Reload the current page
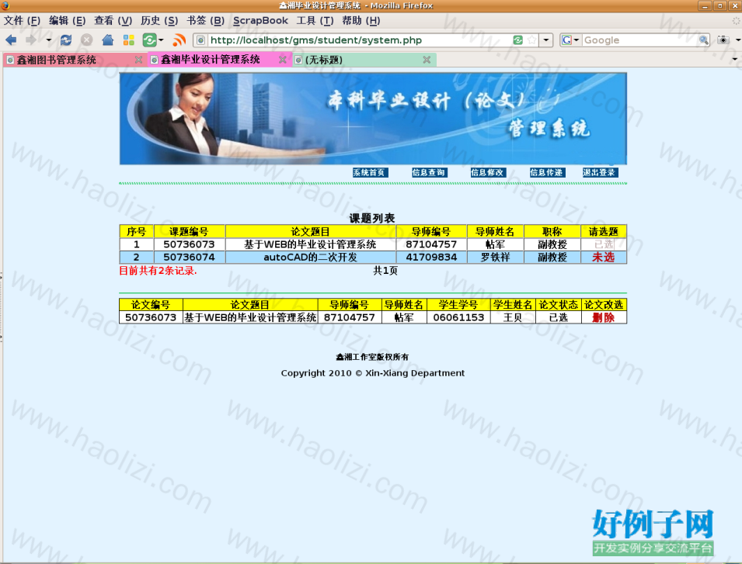The image size is (742, 564). coord(66,40)
